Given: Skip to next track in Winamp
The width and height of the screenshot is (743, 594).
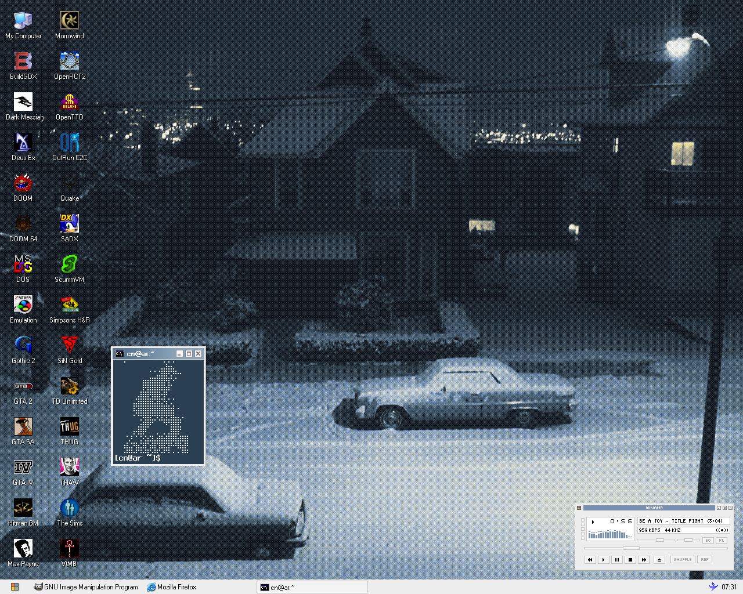Looking at the screenshot, I should pyautogui.click(x=644, y=560).
